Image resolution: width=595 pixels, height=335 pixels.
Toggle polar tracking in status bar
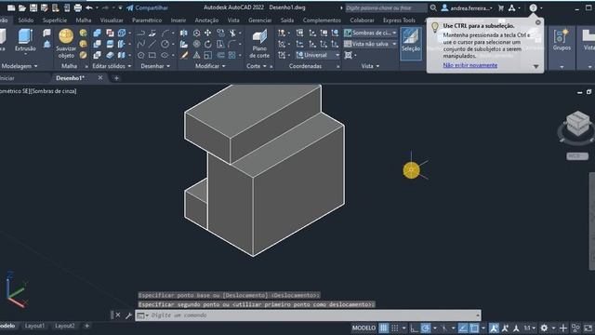pyautogui.click(x=426, y=328)
